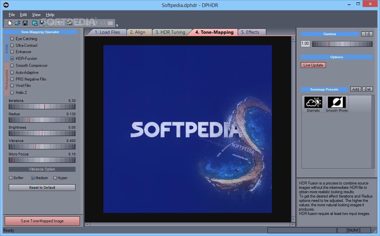
Task: Click Save Tone-Mapped Image button
Action: 42,221
